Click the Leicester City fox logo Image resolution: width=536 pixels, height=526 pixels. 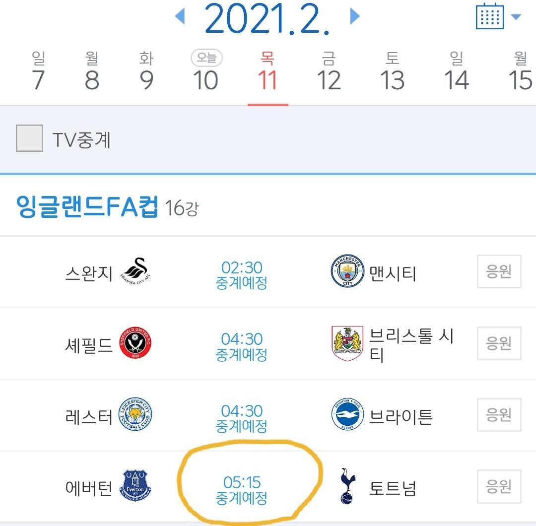point(135,415)
